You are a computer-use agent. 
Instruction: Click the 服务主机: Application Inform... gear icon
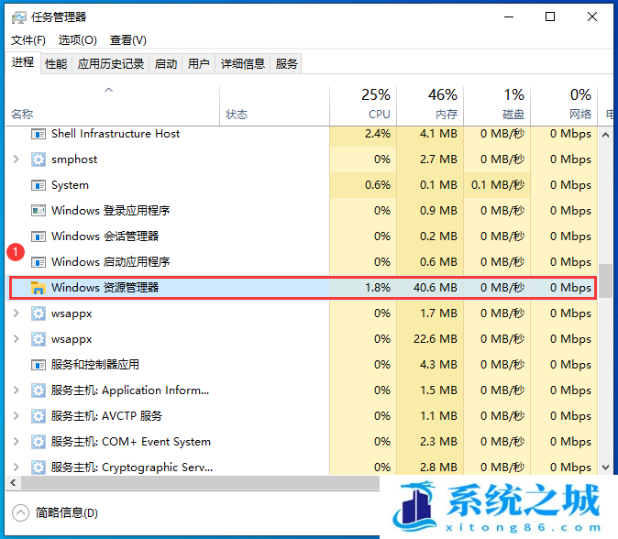point(39,390)
